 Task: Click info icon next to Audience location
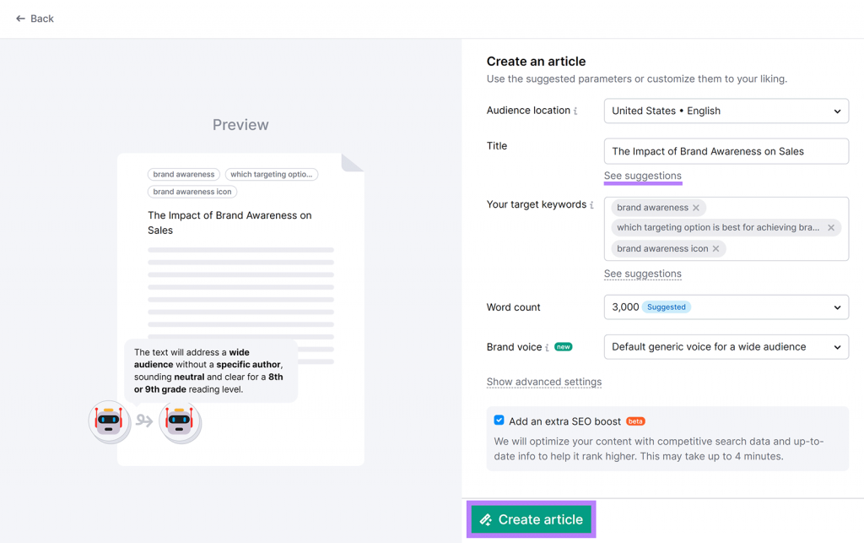coord(575,111)
